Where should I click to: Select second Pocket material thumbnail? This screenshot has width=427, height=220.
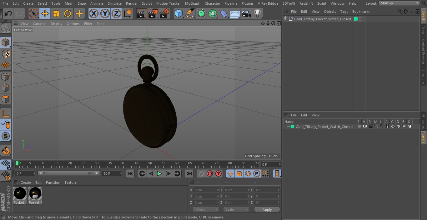point(35,194)
